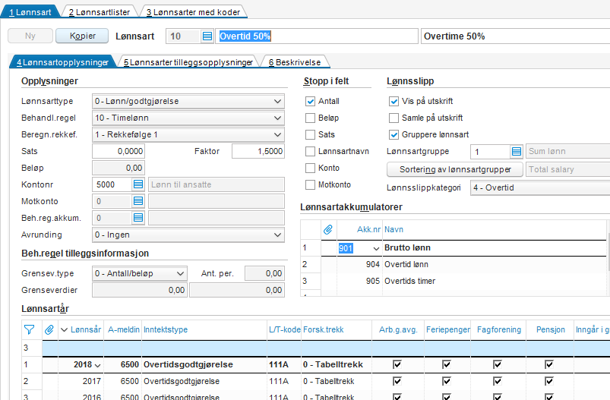The image size is (610, 400).
Task: Expand year dropdown in 2018 row
Action: tap(97, 365)
